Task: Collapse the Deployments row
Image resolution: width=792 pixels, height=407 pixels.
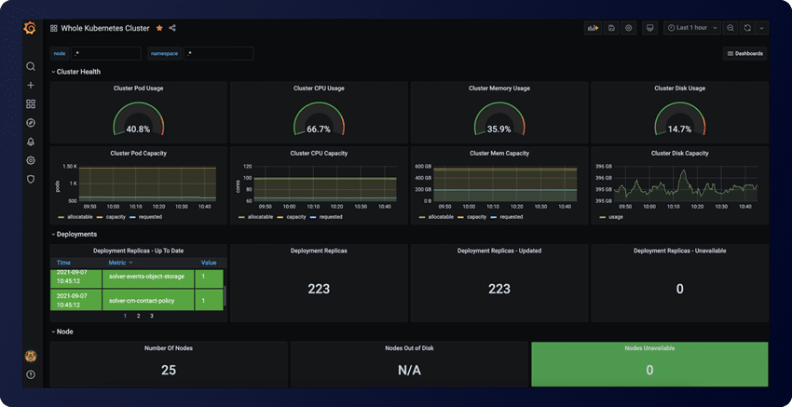Action: pyautogui.click(x=75, y=235)
